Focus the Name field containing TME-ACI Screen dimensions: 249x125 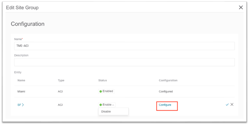pos(124,46)
